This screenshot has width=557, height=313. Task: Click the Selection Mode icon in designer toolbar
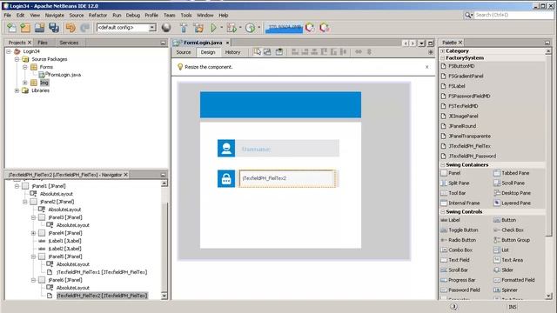click(x=257, y=52)
